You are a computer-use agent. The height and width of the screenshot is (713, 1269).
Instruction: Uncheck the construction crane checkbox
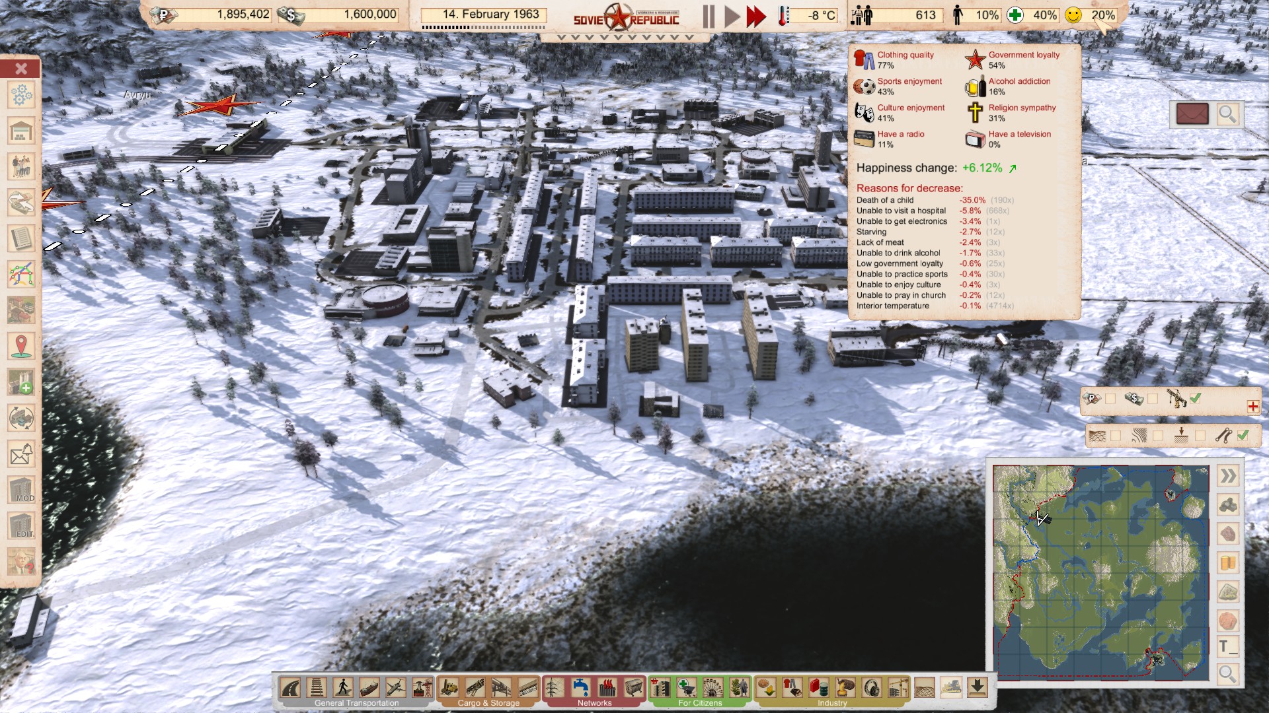[x=1195, y=398]
